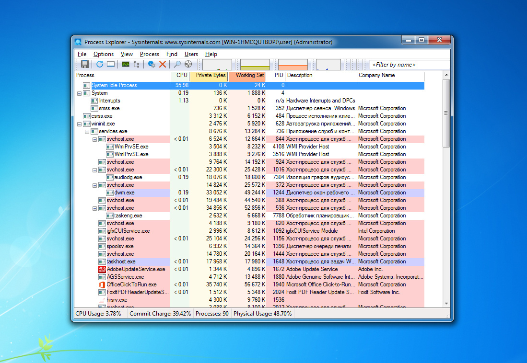Collapse svchost.exe with PID 536
Screen dimensions: 527x363
click(95, 208)
